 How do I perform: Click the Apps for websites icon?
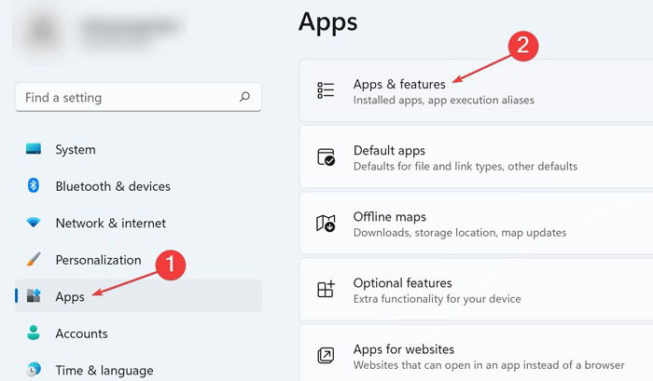point(326,355)
